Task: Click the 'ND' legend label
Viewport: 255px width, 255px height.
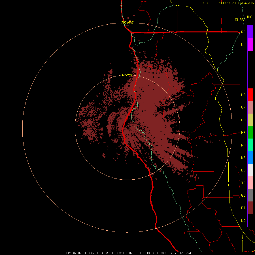Action: [243, 221]
